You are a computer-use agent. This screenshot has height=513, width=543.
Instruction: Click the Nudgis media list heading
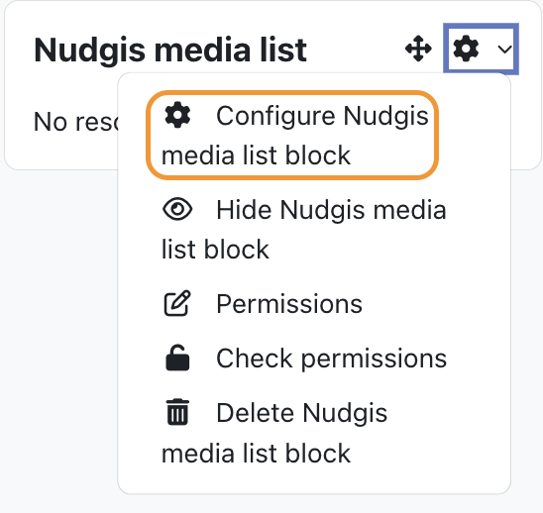click(170, 51)
